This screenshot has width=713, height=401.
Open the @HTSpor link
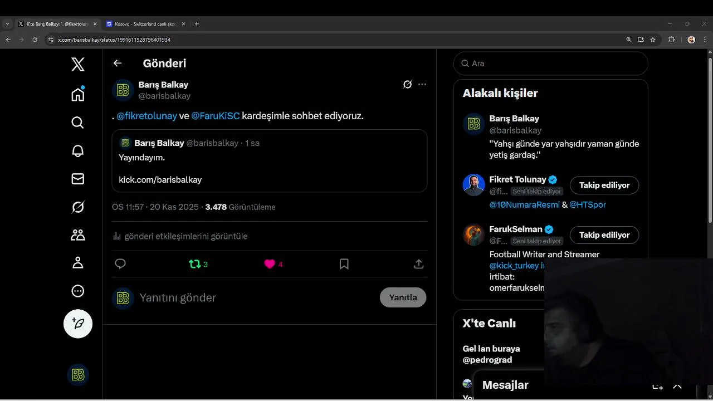[588, 204]
